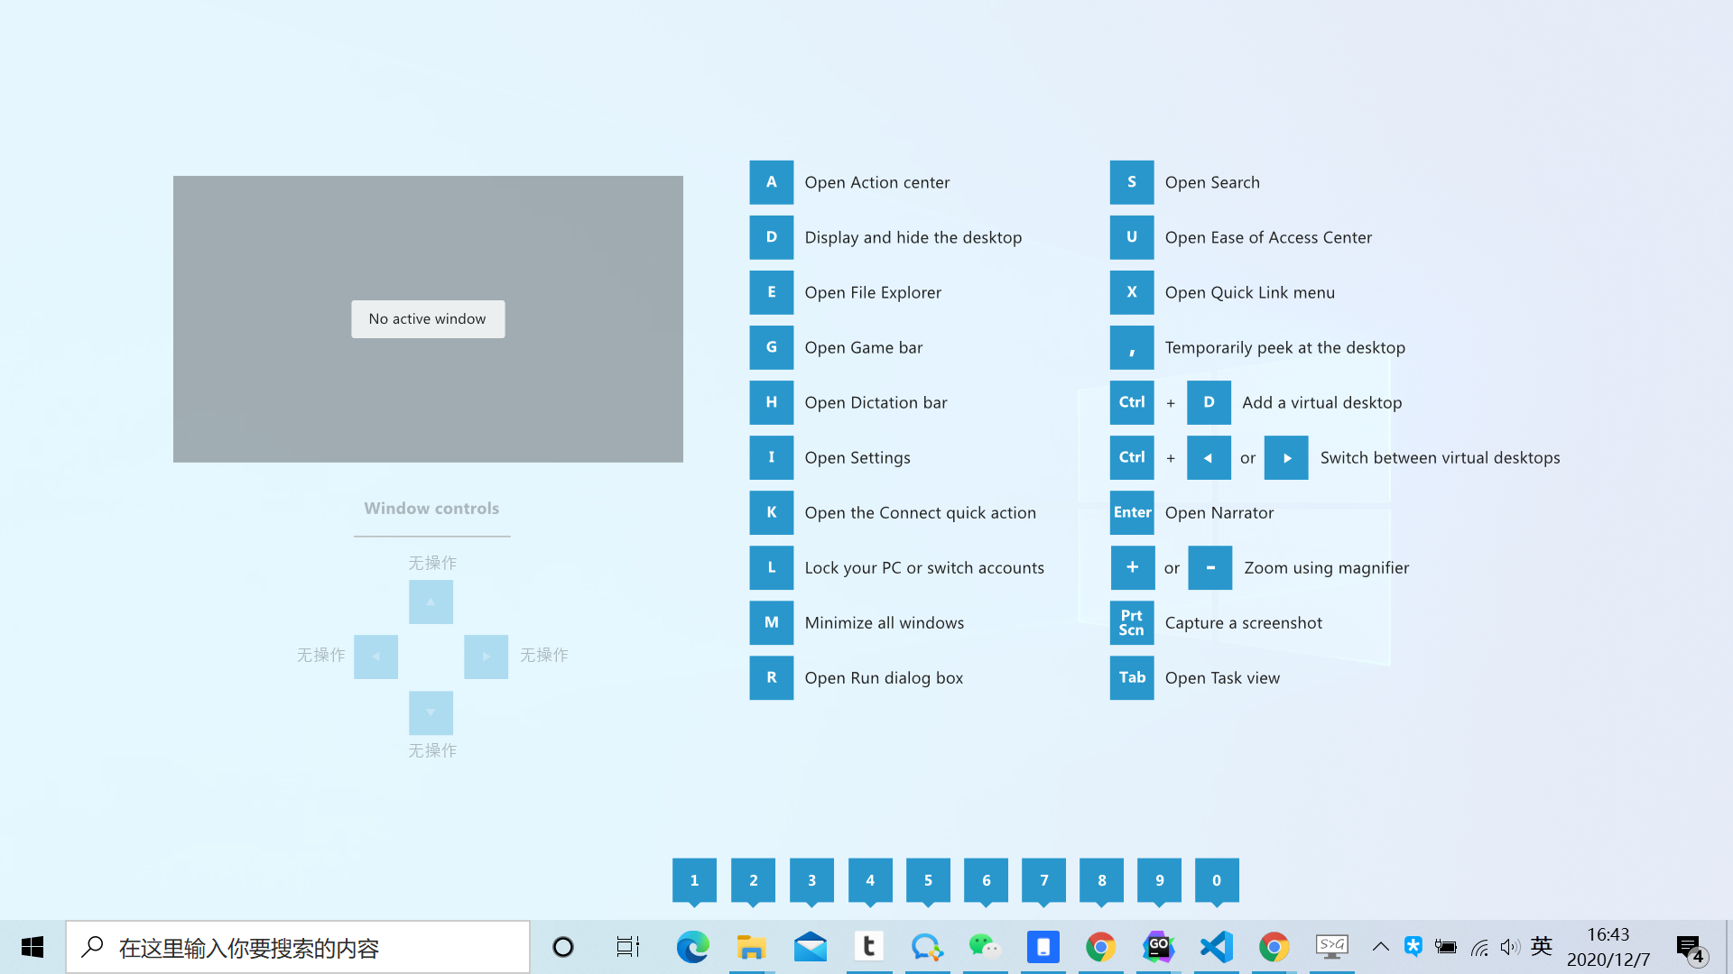1733x974 pixels.
Task: Open WeChat from the taskbar
Action: tap(984, 947)
